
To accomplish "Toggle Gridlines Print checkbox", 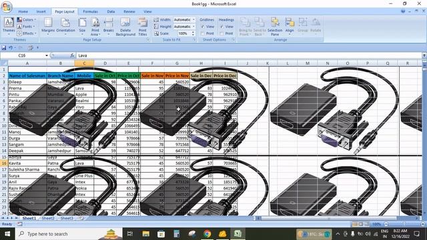I will click(202, 33).
